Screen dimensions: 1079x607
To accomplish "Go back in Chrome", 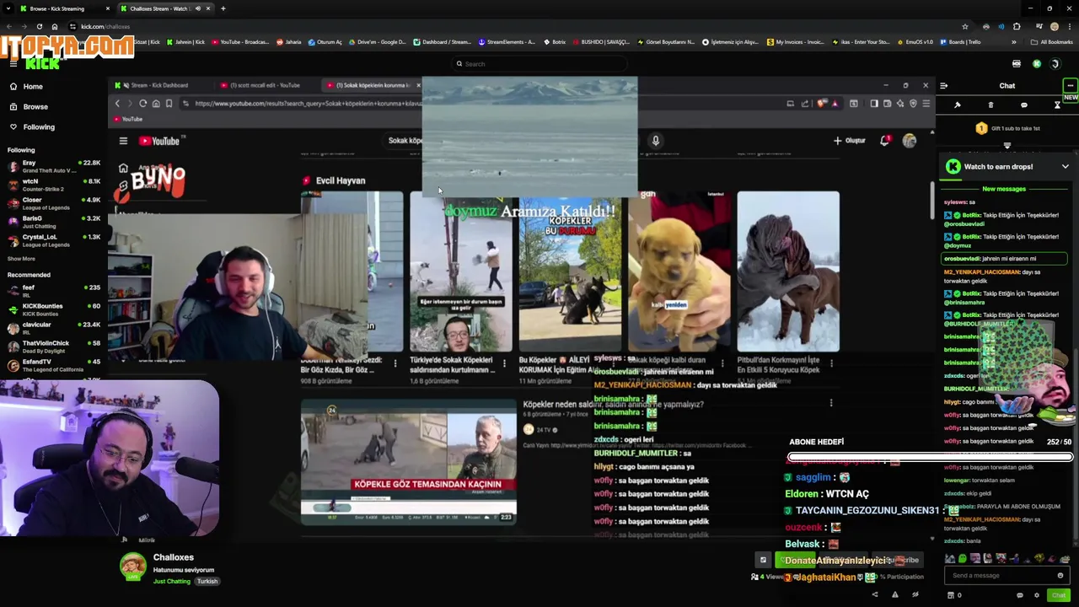I will tap(10, 26).
